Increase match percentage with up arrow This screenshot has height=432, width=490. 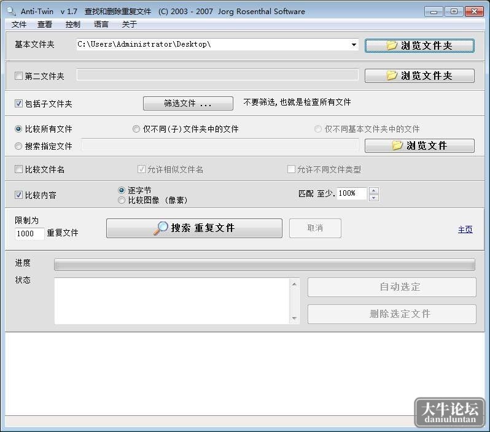pyautogui.click(x=374, y=190)
